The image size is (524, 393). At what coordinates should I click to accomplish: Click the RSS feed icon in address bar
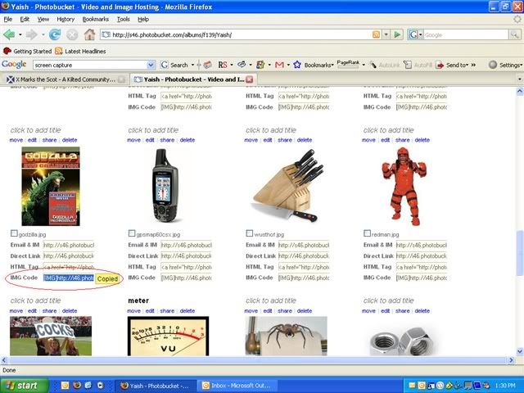coord(377,34)
